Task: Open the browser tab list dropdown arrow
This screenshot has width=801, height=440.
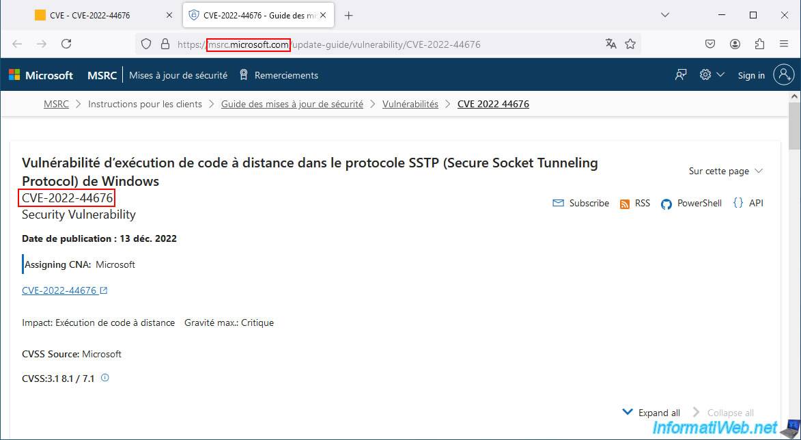Action: point(665,15)
